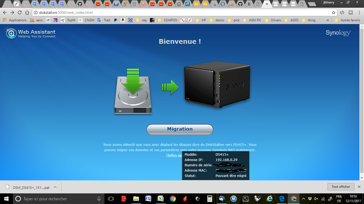Click the Migration button
Viewport: 364px width, 204px height.
[180, 129]
